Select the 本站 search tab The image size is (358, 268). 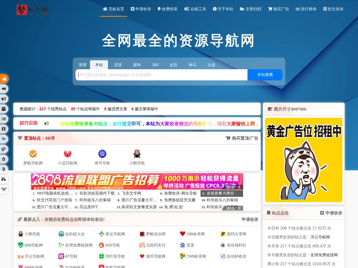(x=99, y=65)
